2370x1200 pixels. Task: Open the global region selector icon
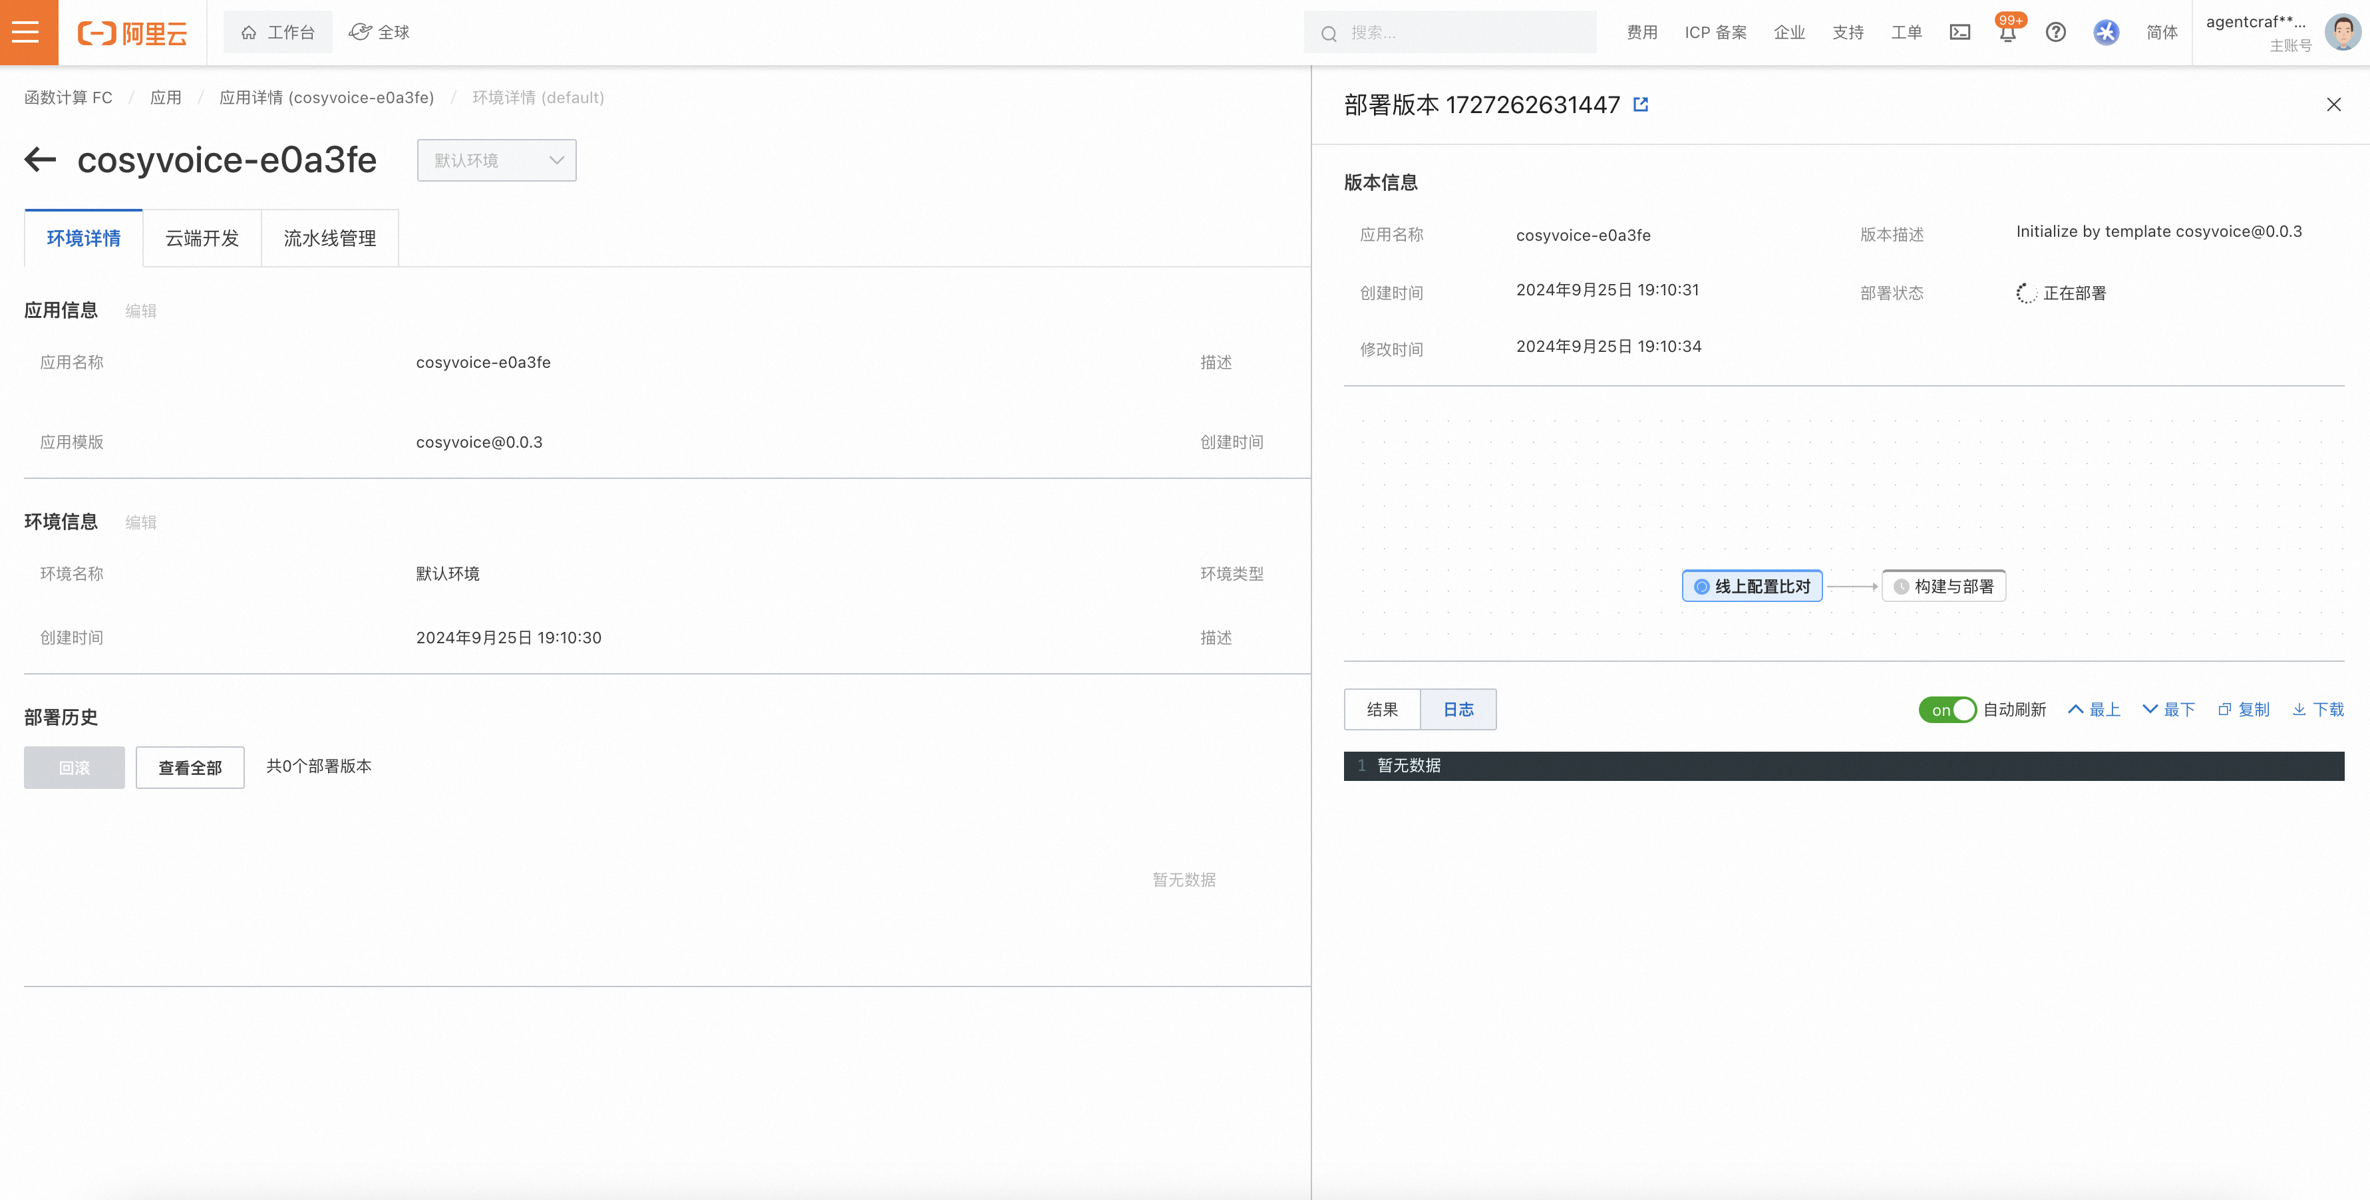point(359,31)
